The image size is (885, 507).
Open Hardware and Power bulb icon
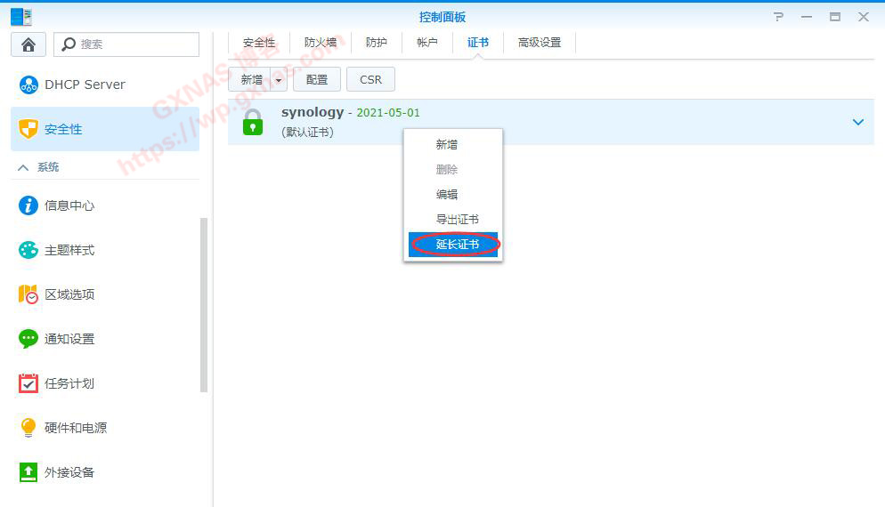coord(28,428)
